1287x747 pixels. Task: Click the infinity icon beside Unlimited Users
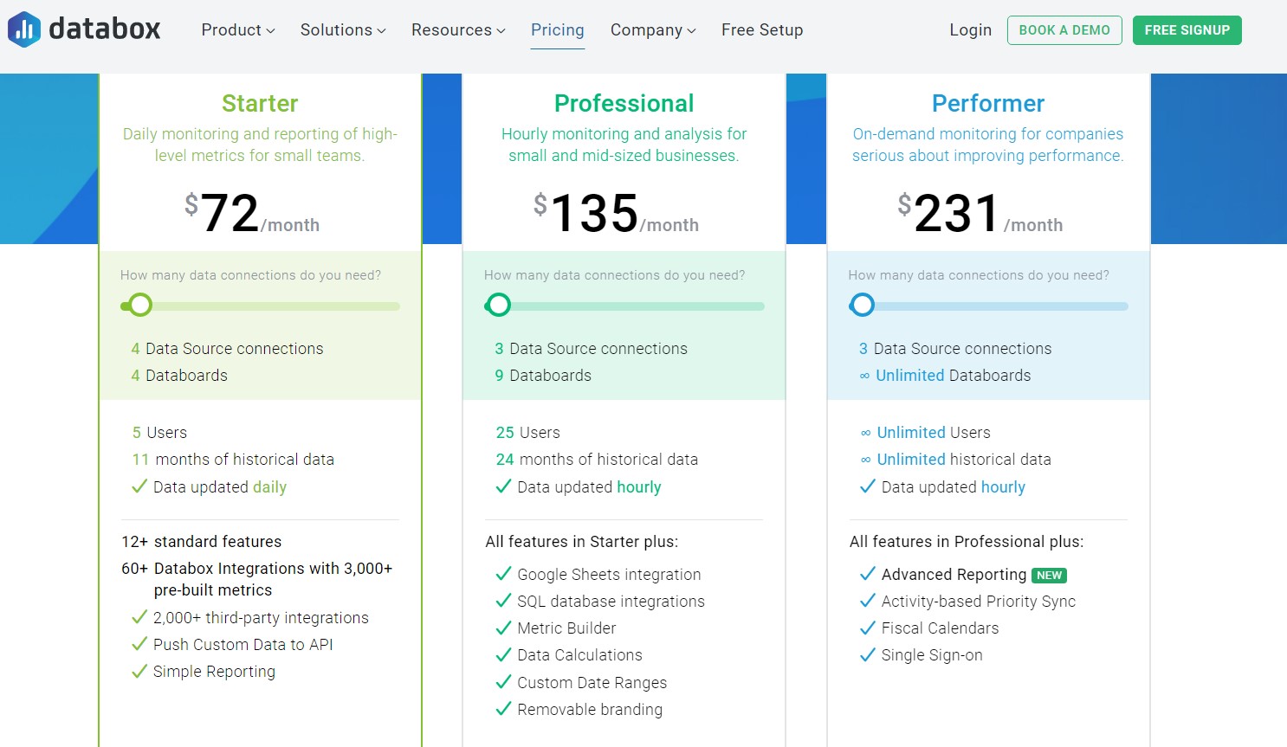click(865, 433)
